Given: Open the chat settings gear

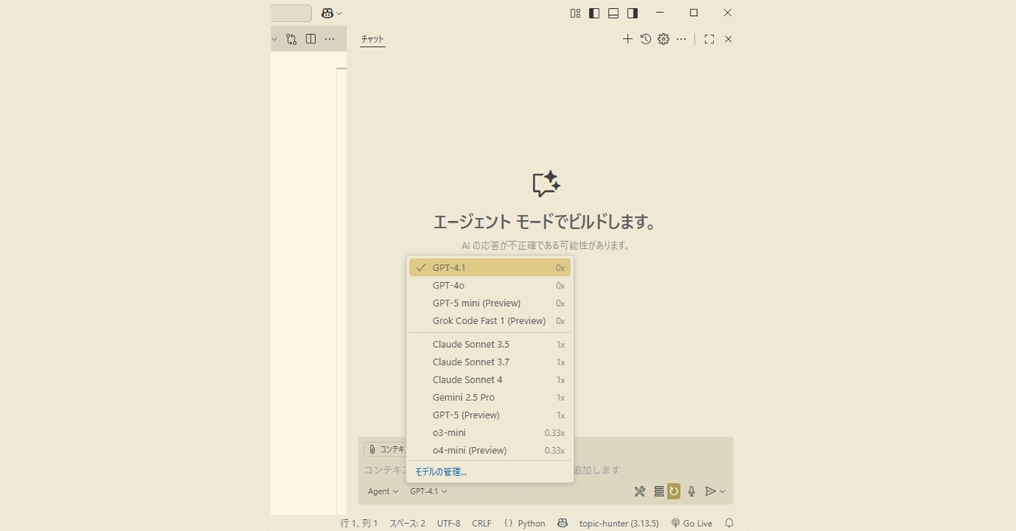Looking at the screenshot, I should tap(664, 38).
